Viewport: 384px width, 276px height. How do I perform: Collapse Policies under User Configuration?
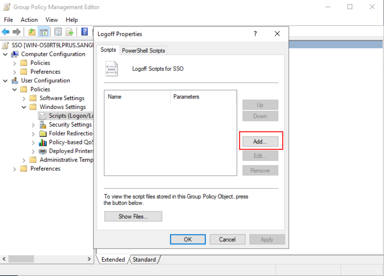coord(14,89)
